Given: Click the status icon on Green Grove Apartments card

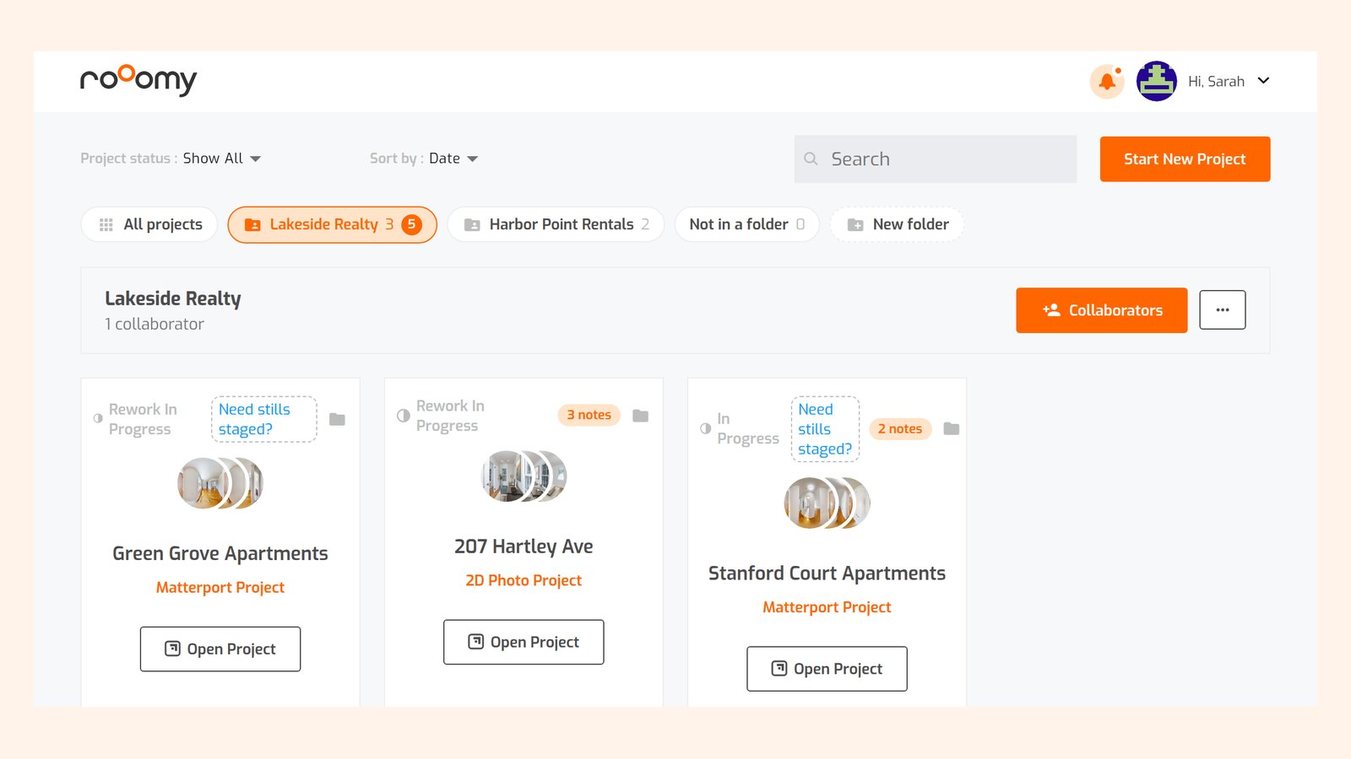Looking at the screenshot, I should (x=98, y=418).
